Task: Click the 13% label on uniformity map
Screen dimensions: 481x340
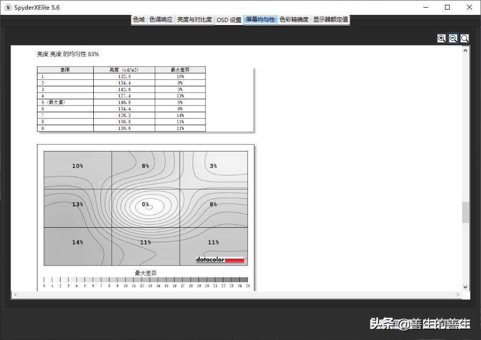Action: point(78,204)
